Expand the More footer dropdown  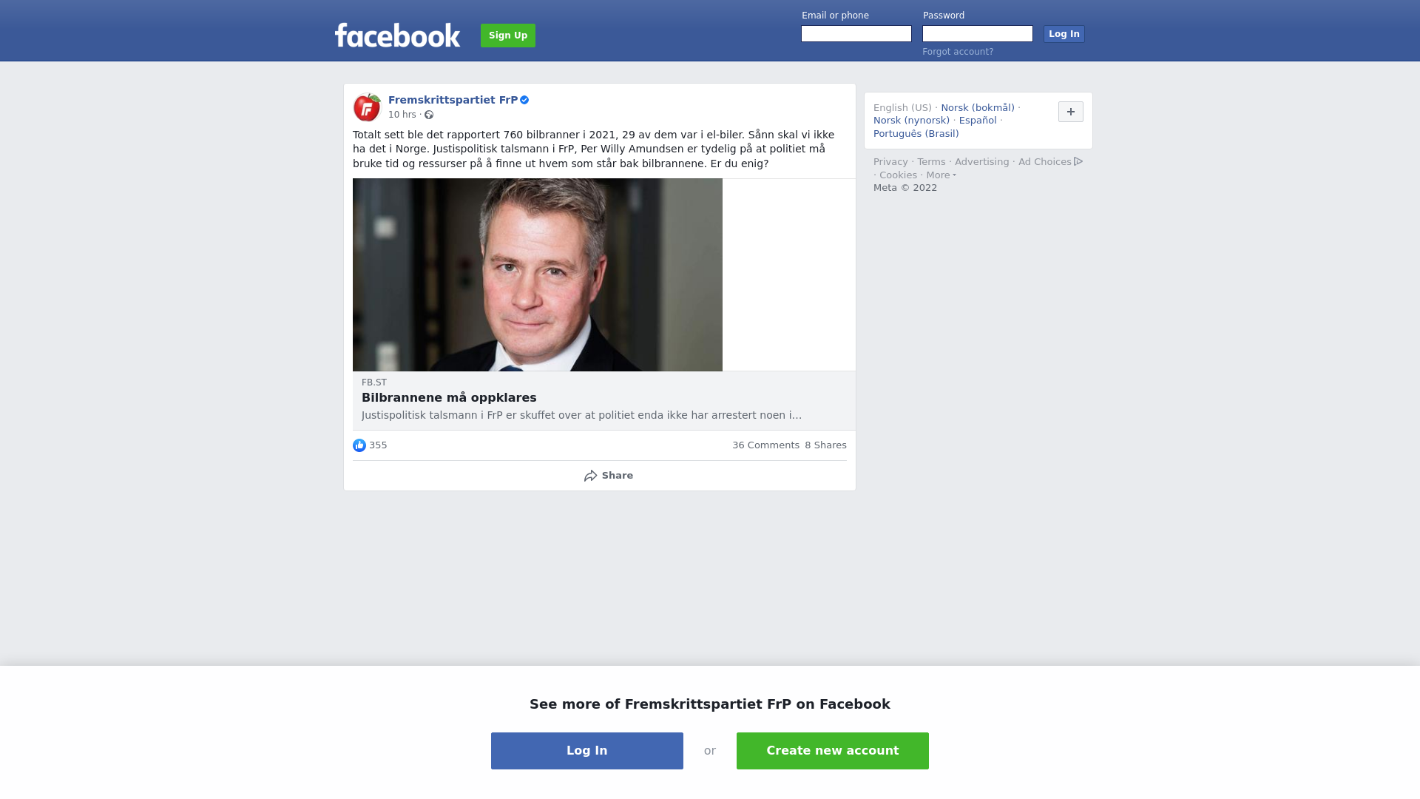point(941,175)
